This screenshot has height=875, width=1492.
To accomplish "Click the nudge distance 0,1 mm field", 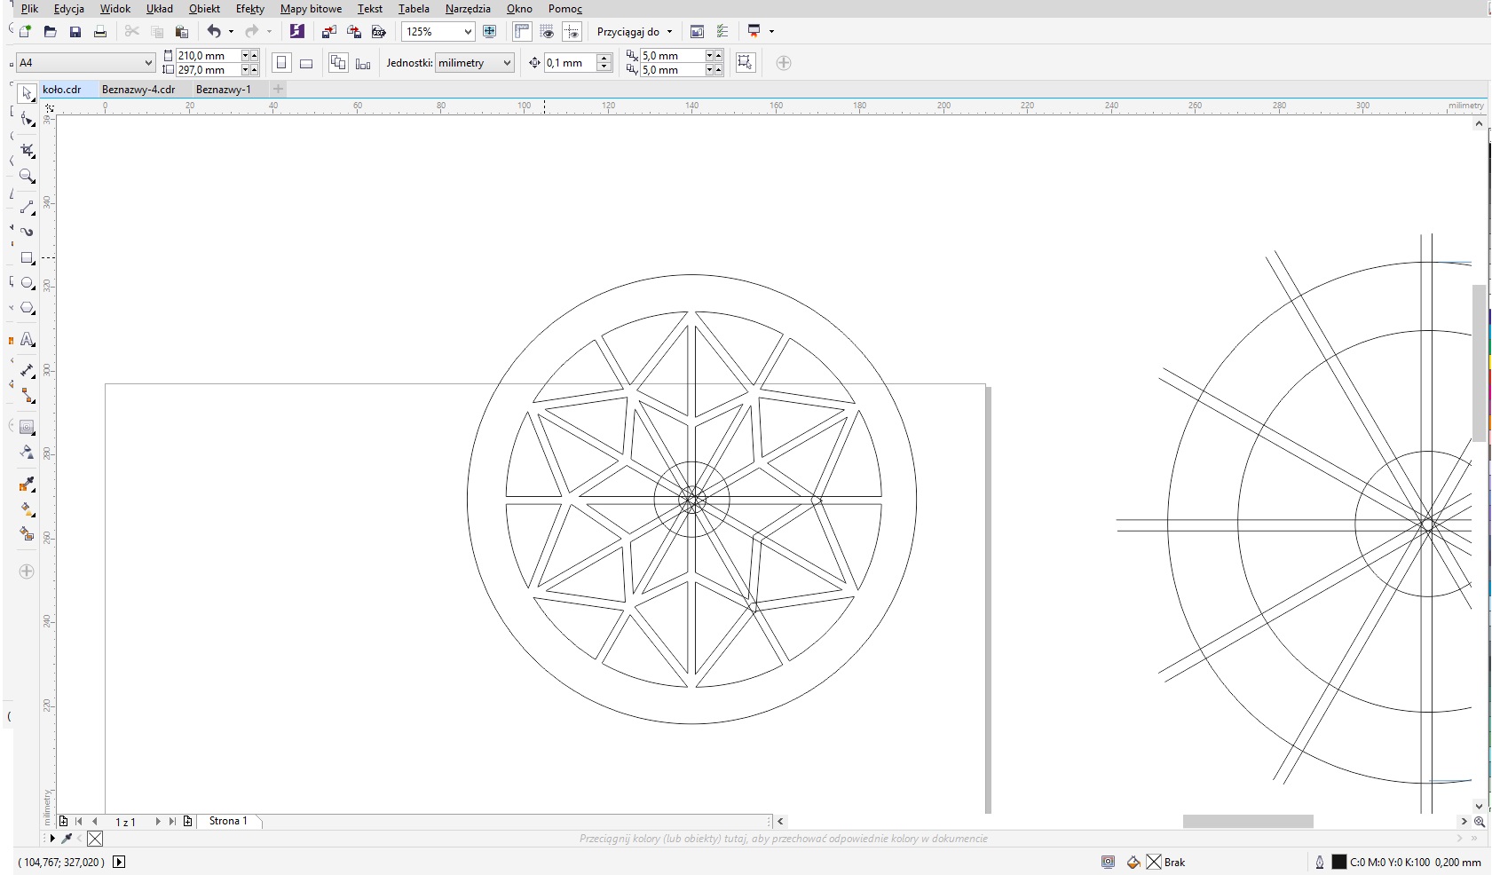I will pyautogui.click(x=570, y=63).
